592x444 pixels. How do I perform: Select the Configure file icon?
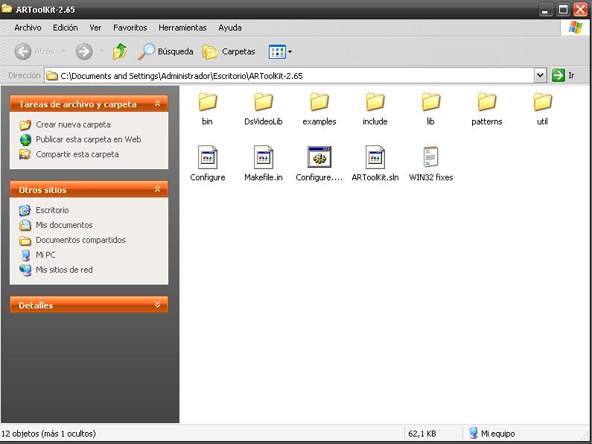(208, 157)
